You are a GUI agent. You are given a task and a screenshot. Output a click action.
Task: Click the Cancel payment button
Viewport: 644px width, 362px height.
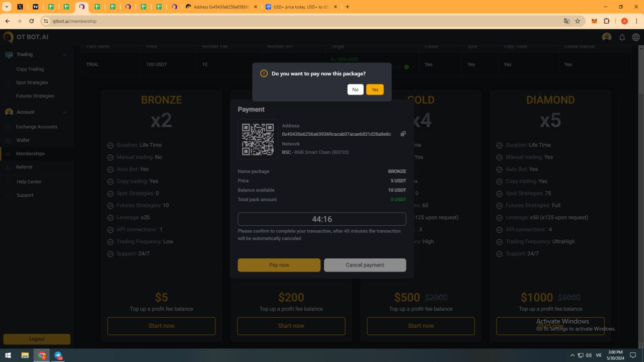tap(365, 265)
